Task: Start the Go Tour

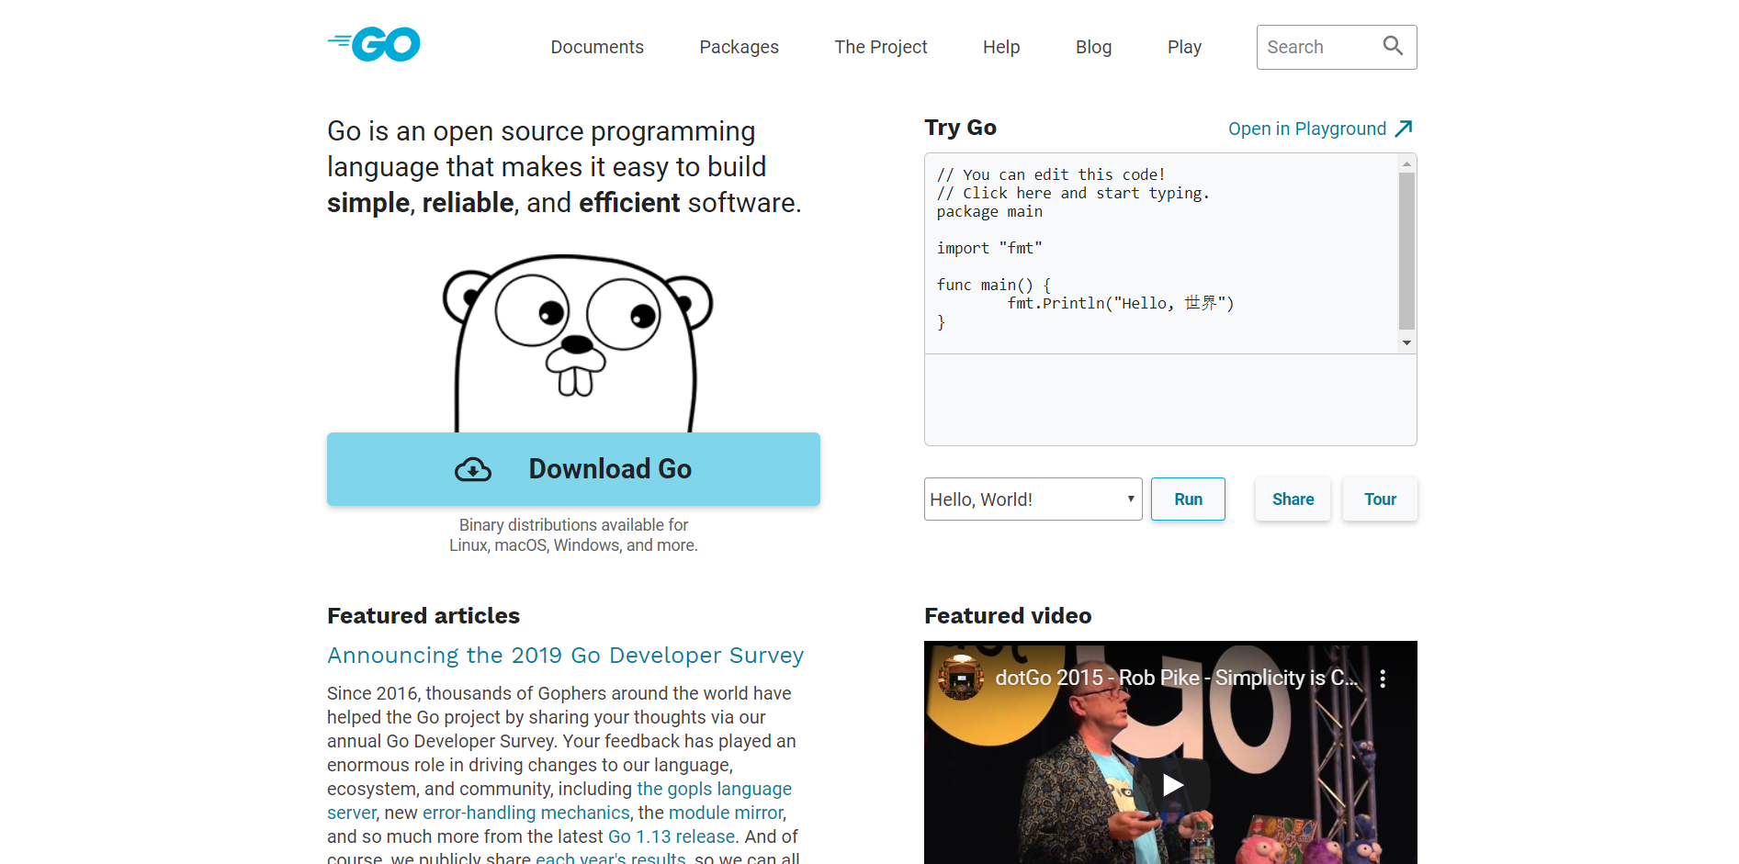Action: (1379, 499)
